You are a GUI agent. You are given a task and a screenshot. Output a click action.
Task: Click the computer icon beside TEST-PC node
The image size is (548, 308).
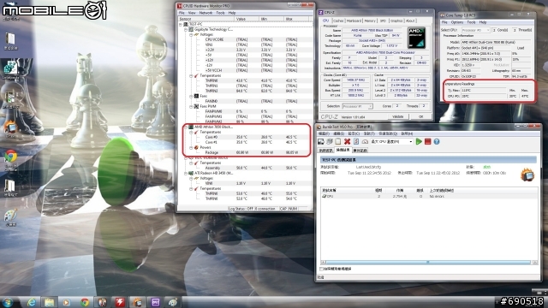(186, 24)
